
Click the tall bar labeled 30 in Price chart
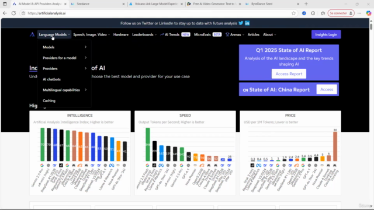335,146
